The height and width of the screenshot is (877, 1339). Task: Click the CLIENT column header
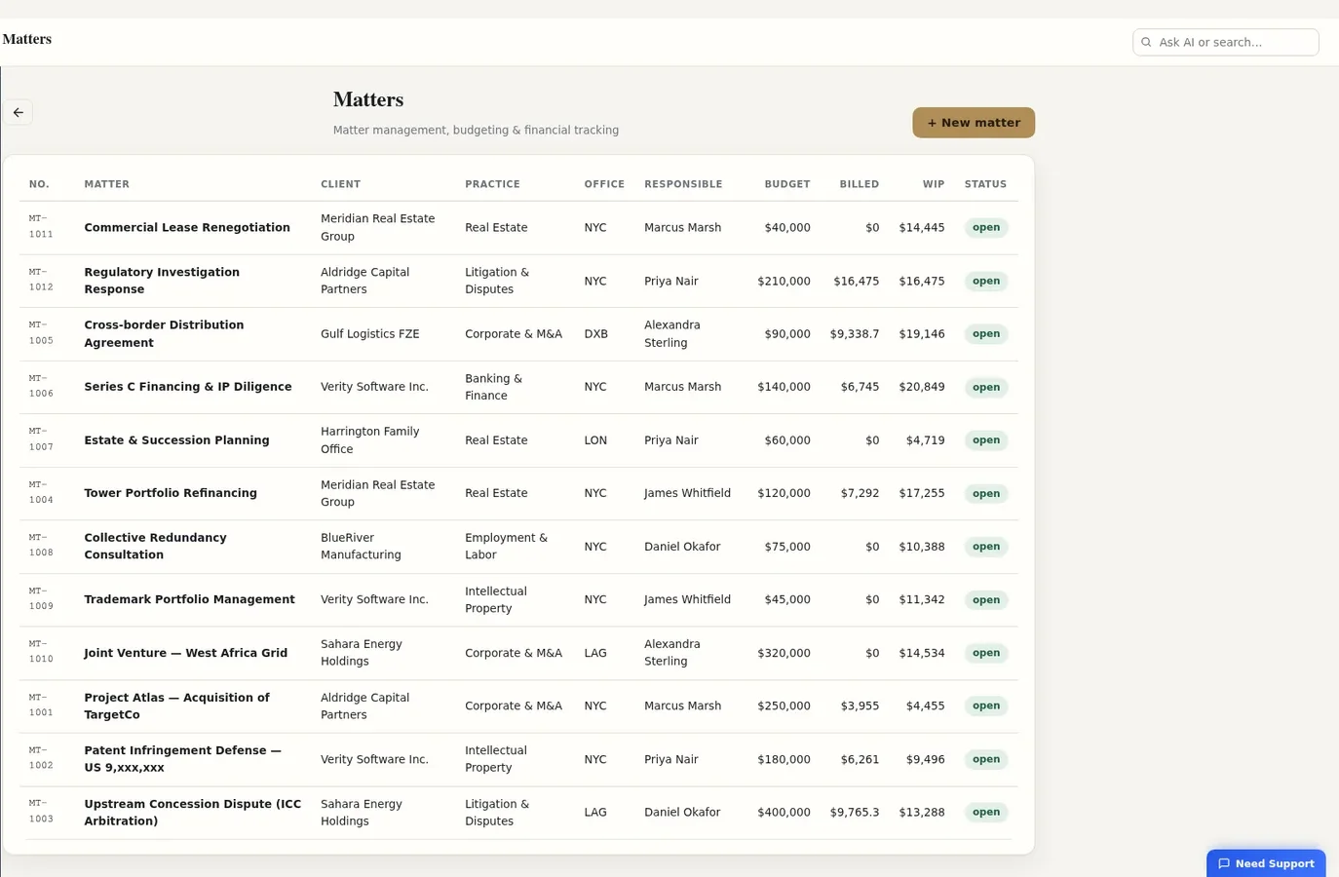point(340,184)
